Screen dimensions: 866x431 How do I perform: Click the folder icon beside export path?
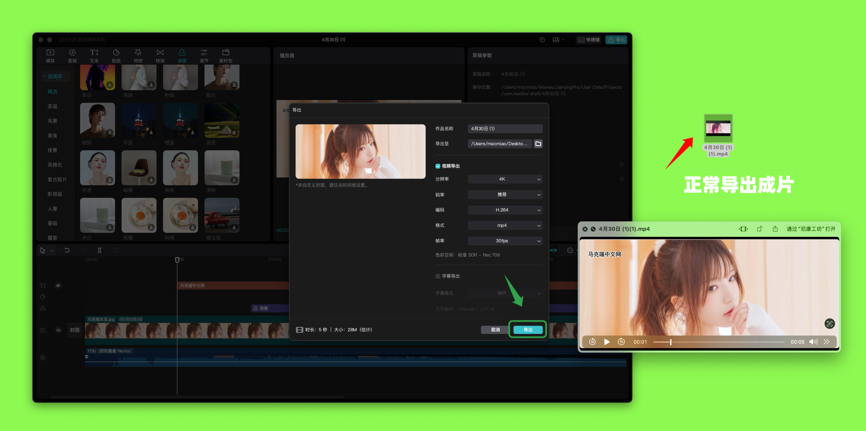(538, 144)
